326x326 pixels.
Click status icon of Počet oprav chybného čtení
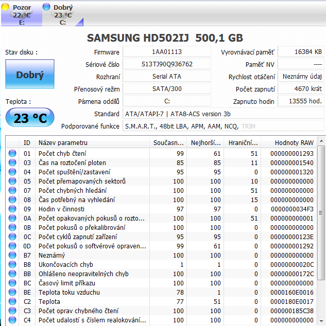tap(12, 311)
